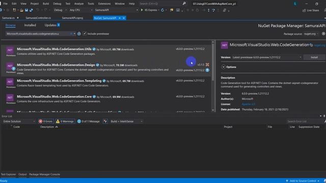Screen dimensions: 326x183
Task: Click the Add to Source Control arrow icon
Action: pyautogui.click(x=287, y=181)
